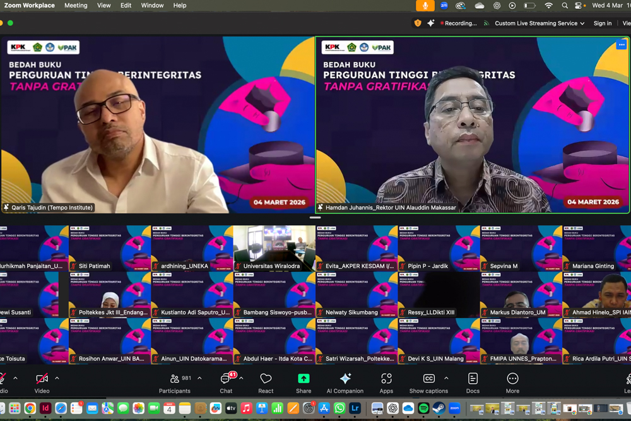Click the Sign in link

[x=602, y=23]
